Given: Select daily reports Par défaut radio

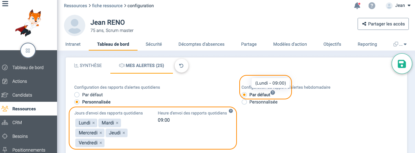Looking at the screenshot, I should [77, 95].
